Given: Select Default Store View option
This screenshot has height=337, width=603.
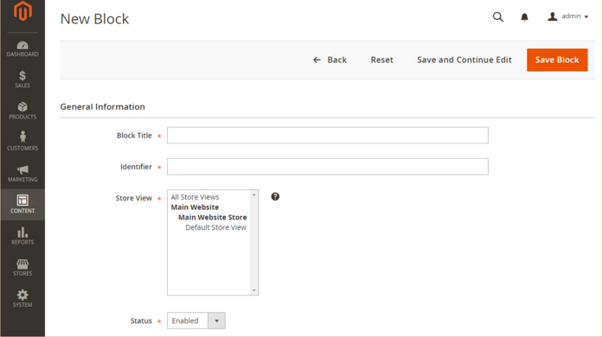Looking at the screenshot, I should 215,227.
